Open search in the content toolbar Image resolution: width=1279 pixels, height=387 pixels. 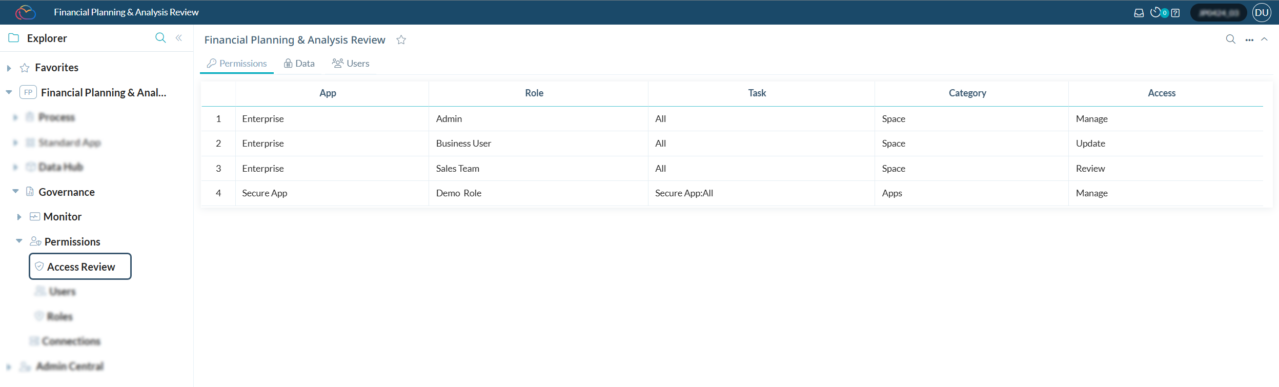coord(1230,39)
